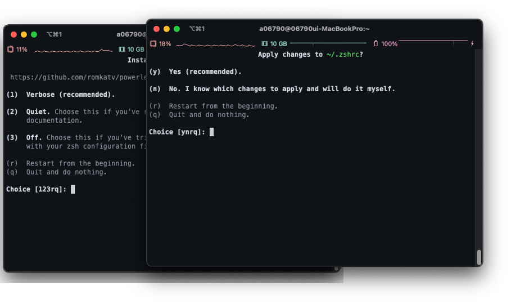The image size is (511, 304).
Task: Click the front window vertical scrollbar thumb
Action: click(479, 257)
